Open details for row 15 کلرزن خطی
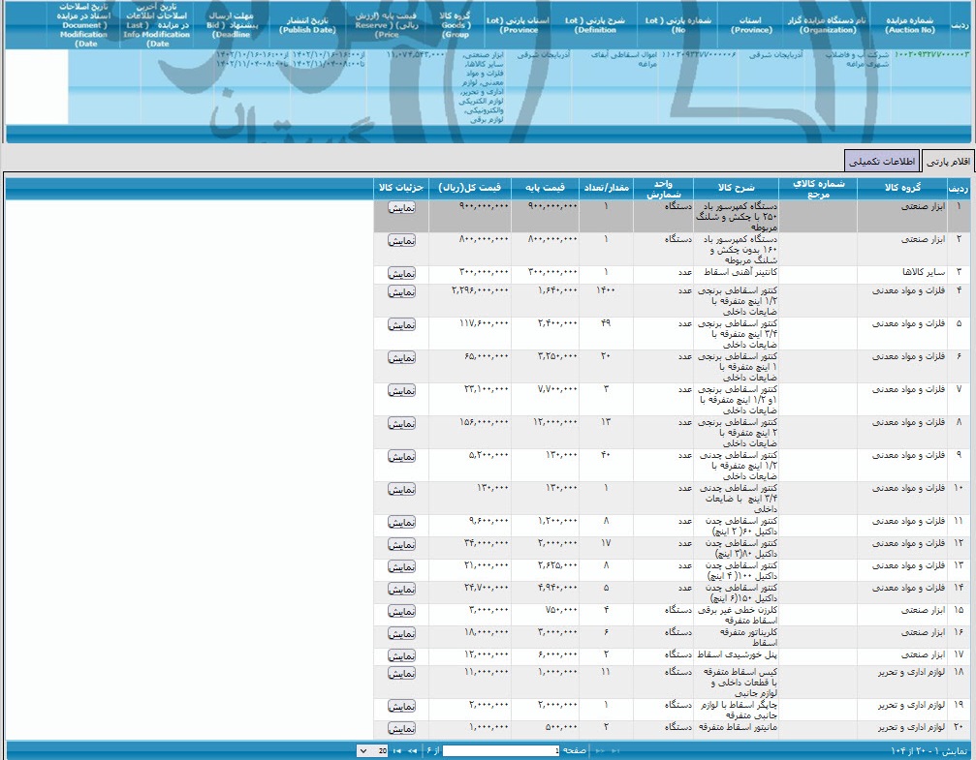Image resolution: width=976 pixels, height=760 pixels. pos(401,611)
